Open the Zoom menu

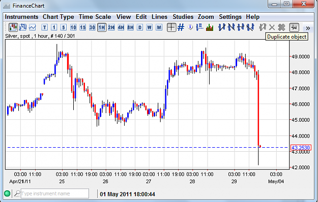pos(206,17)
